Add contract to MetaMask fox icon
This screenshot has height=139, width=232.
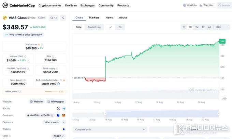pyautogui.click(x=64, y=115)
